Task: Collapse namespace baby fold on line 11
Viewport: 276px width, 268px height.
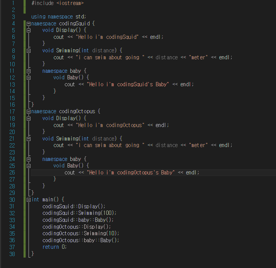Action: pyautogui.click(x=29, y=71)
